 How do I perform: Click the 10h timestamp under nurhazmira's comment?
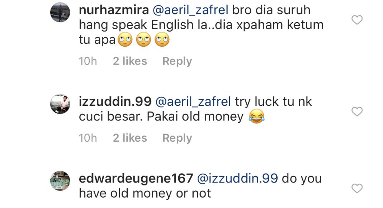(x=88, y=61)
